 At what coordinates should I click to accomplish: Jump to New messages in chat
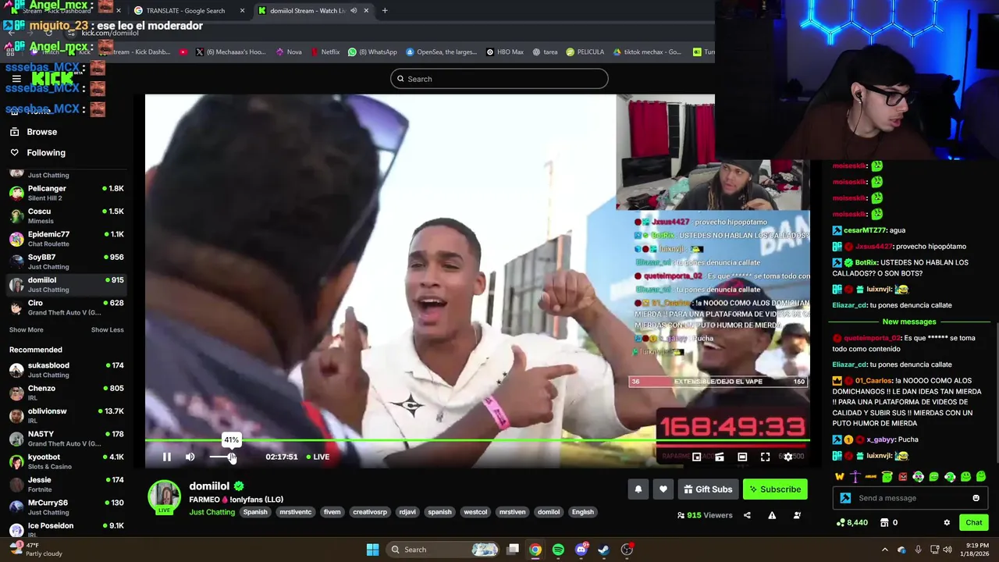(x=909, y=322)
